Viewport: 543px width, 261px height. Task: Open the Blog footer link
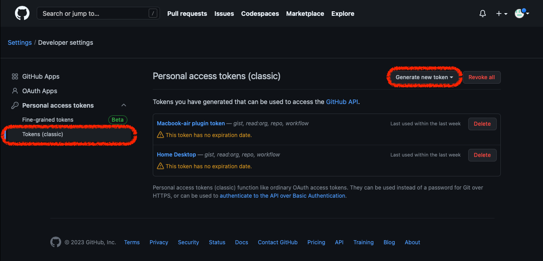[x=389, y=242]
